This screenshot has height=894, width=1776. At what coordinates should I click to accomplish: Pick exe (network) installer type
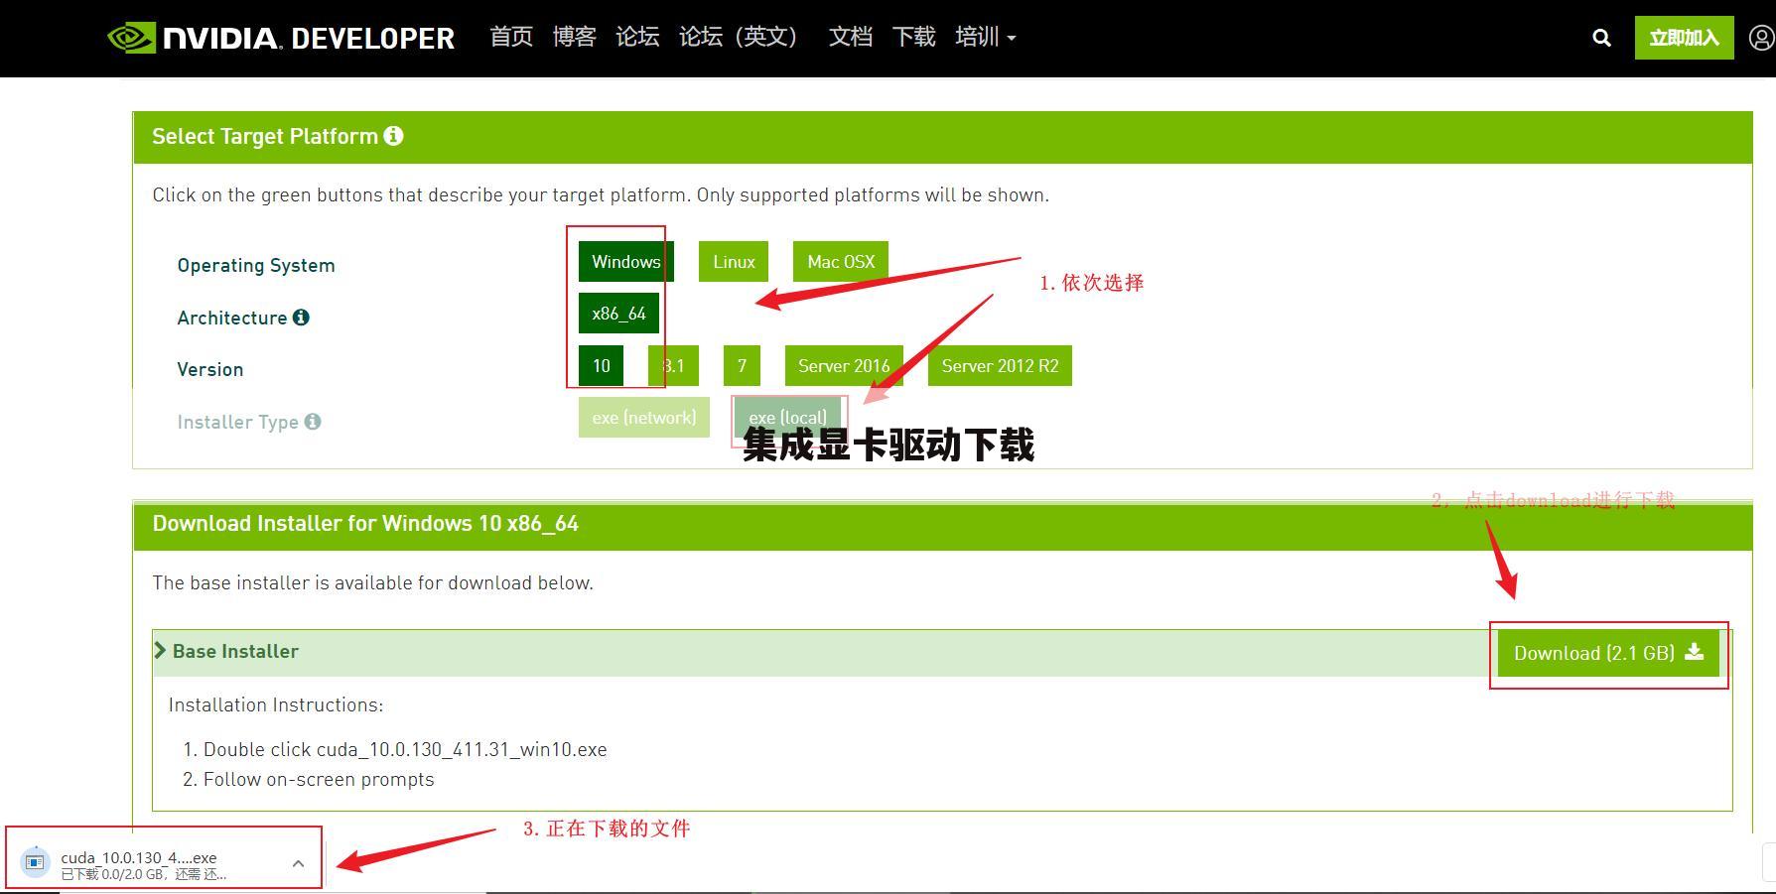coord(644,418)
